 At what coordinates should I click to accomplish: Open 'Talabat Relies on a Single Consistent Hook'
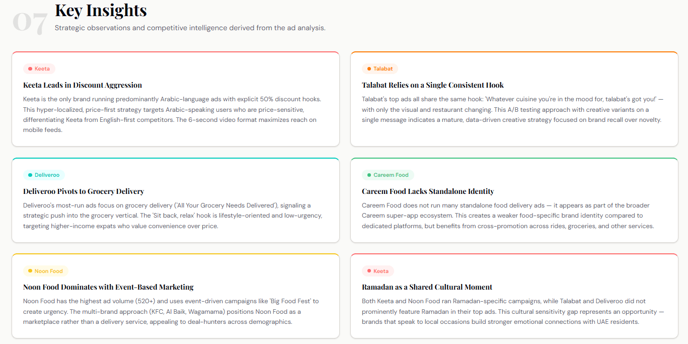pos(432,85)
